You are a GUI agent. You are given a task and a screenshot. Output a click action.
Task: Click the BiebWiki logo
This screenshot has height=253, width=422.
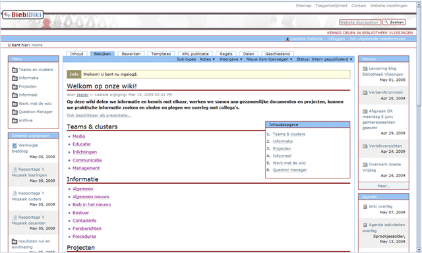click(22, 14)
